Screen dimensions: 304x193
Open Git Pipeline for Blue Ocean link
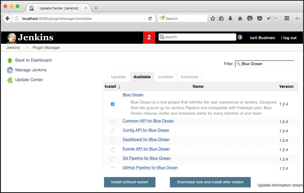147,158
